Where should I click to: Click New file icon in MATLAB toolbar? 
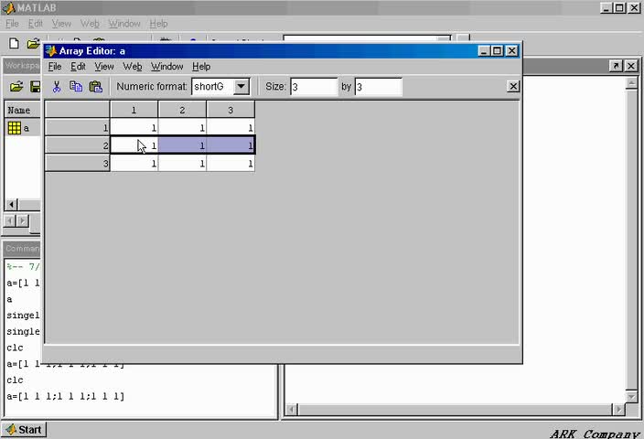point(14,43)
